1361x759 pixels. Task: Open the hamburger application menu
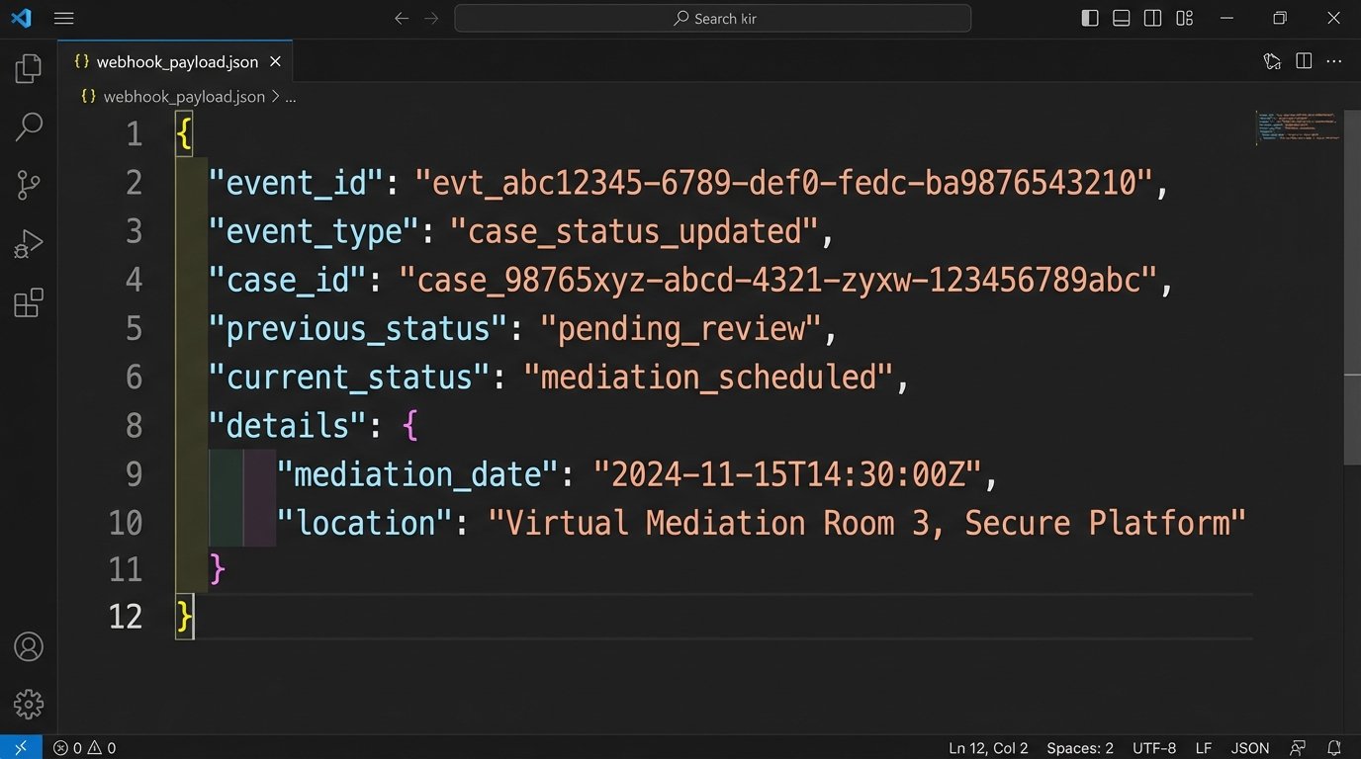(63, 18)
